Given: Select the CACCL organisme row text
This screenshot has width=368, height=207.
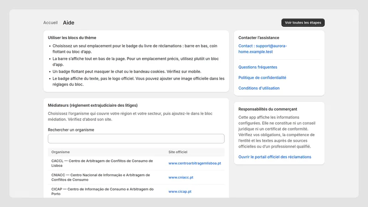Looking at the screenshot, I should click(x=102, y=163).
